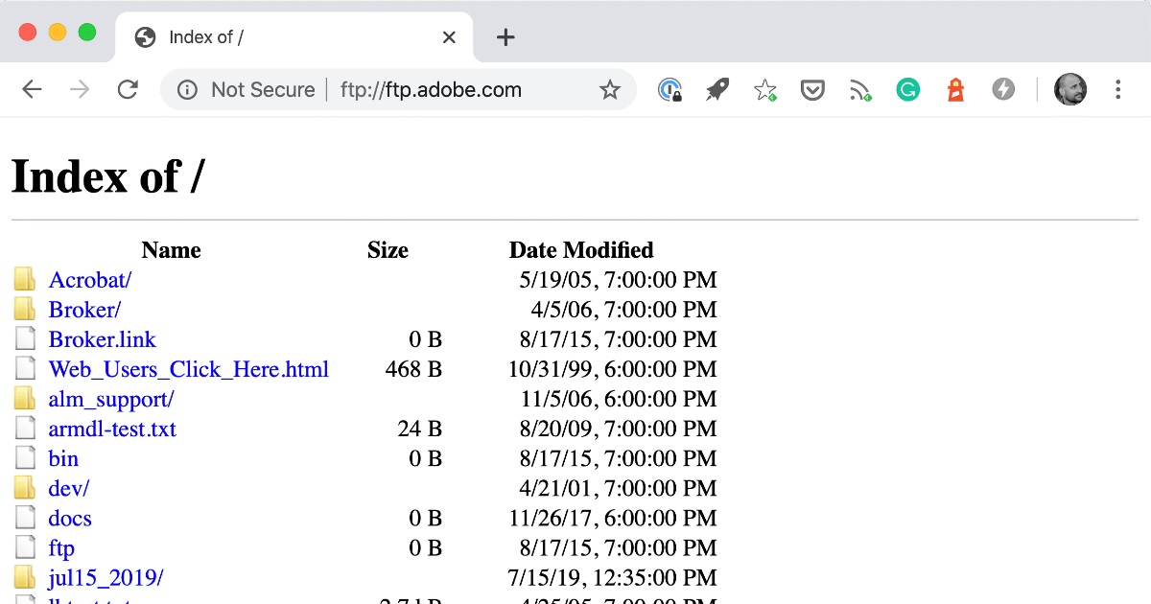Open the Acrobat folder
Image resolution: width=1151 pixels, height=604 pixels.
click(x=89, y=279)
